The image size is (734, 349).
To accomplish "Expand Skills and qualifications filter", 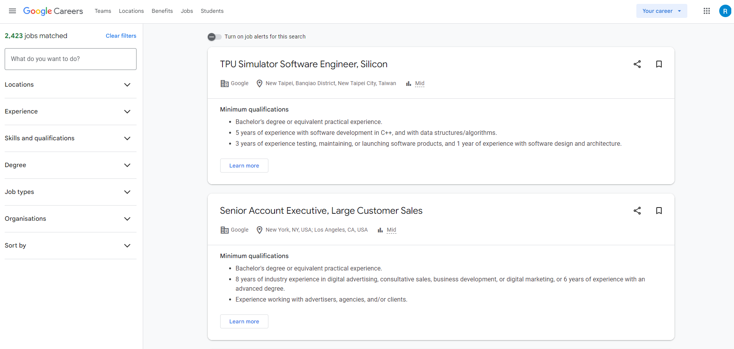I will (70, 138).
